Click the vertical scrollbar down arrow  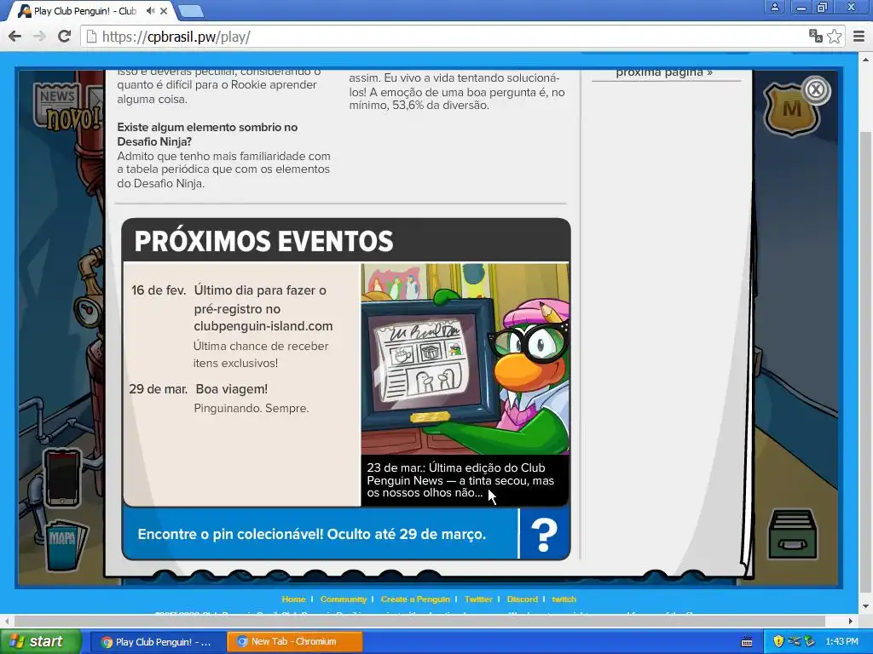tap(866, 606)
